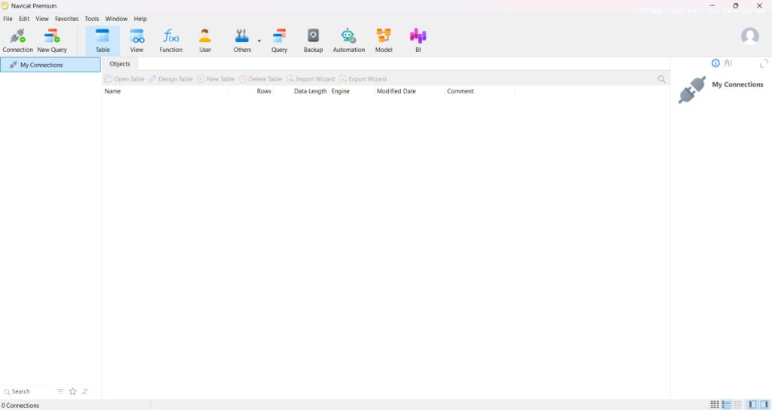
Task: Click the filter lines icon next to Search
Action: (x=60, y=391)
